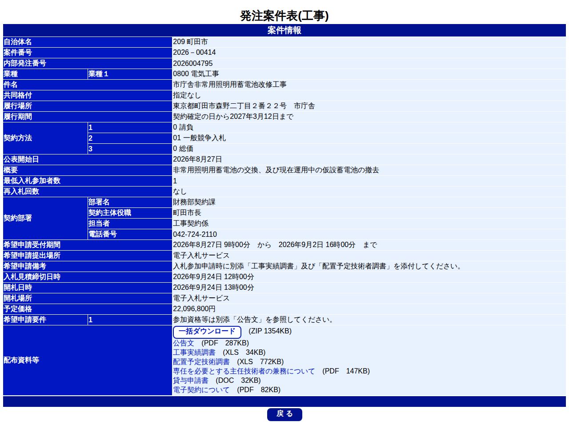Click the 01 一般競争入札 value

pos(200,138)
